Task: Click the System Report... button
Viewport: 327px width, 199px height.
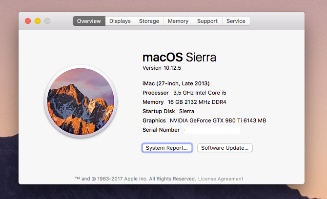Action: pyautogui.click(x=167, y=148)
